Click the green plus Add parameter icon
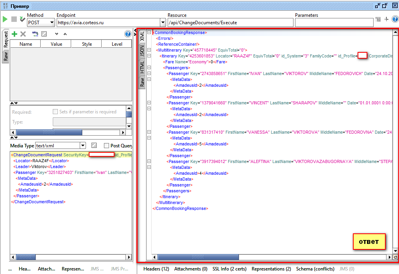The image size is (399, 274). click(14, 34)
